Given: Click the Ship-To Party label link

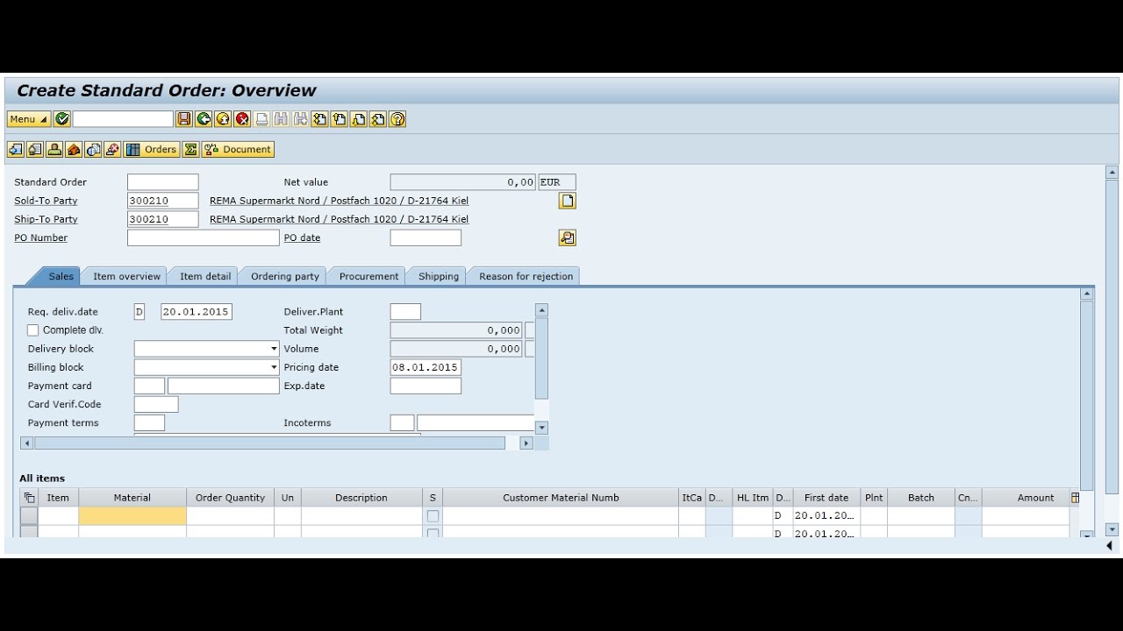Looking at the screenshot, I should pos(46,219).
